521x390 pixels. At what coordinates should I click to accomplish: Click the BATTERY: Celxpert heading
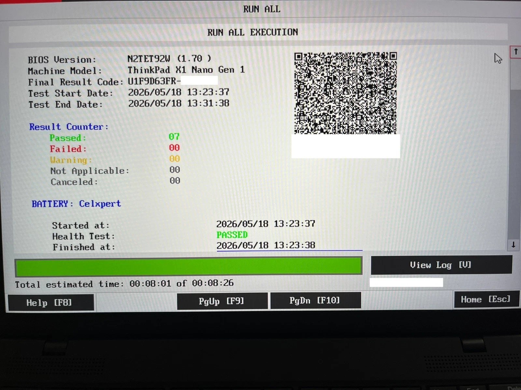click(76, 204)
